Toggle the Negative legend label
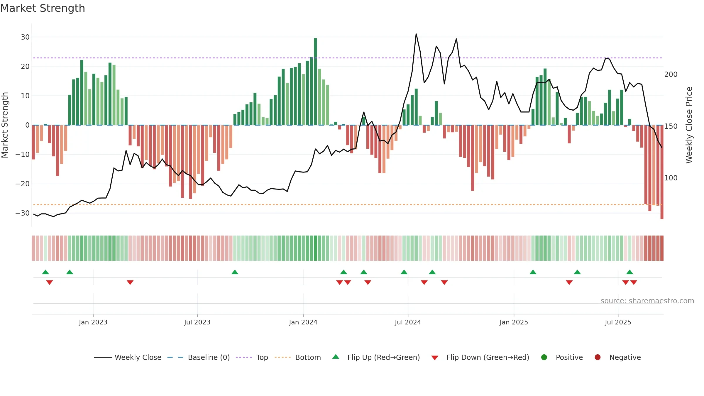Image resolution: width=704 pixels, height=396 pixels. (x=625, y=358)
